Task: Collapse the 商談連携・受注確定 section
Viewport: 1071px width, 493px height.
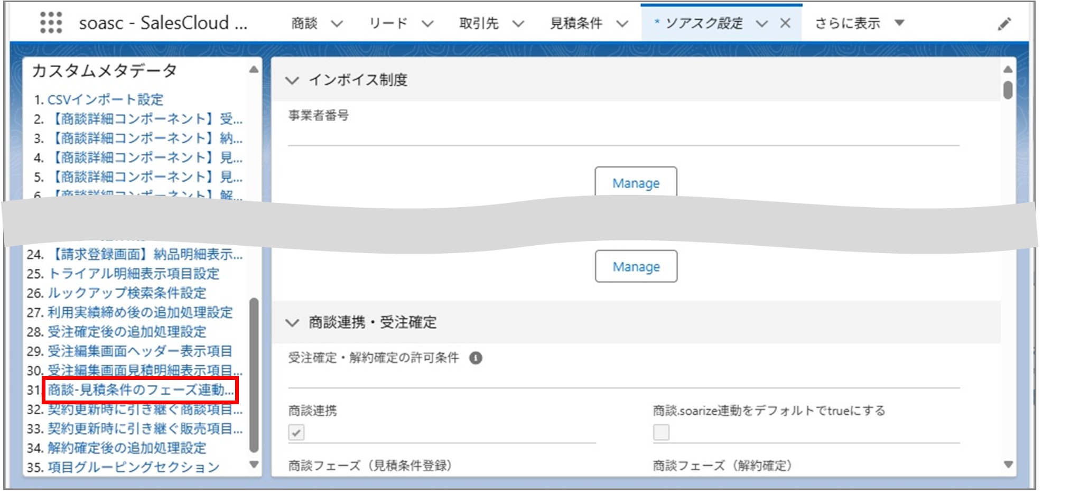Action: pos(293,322)
